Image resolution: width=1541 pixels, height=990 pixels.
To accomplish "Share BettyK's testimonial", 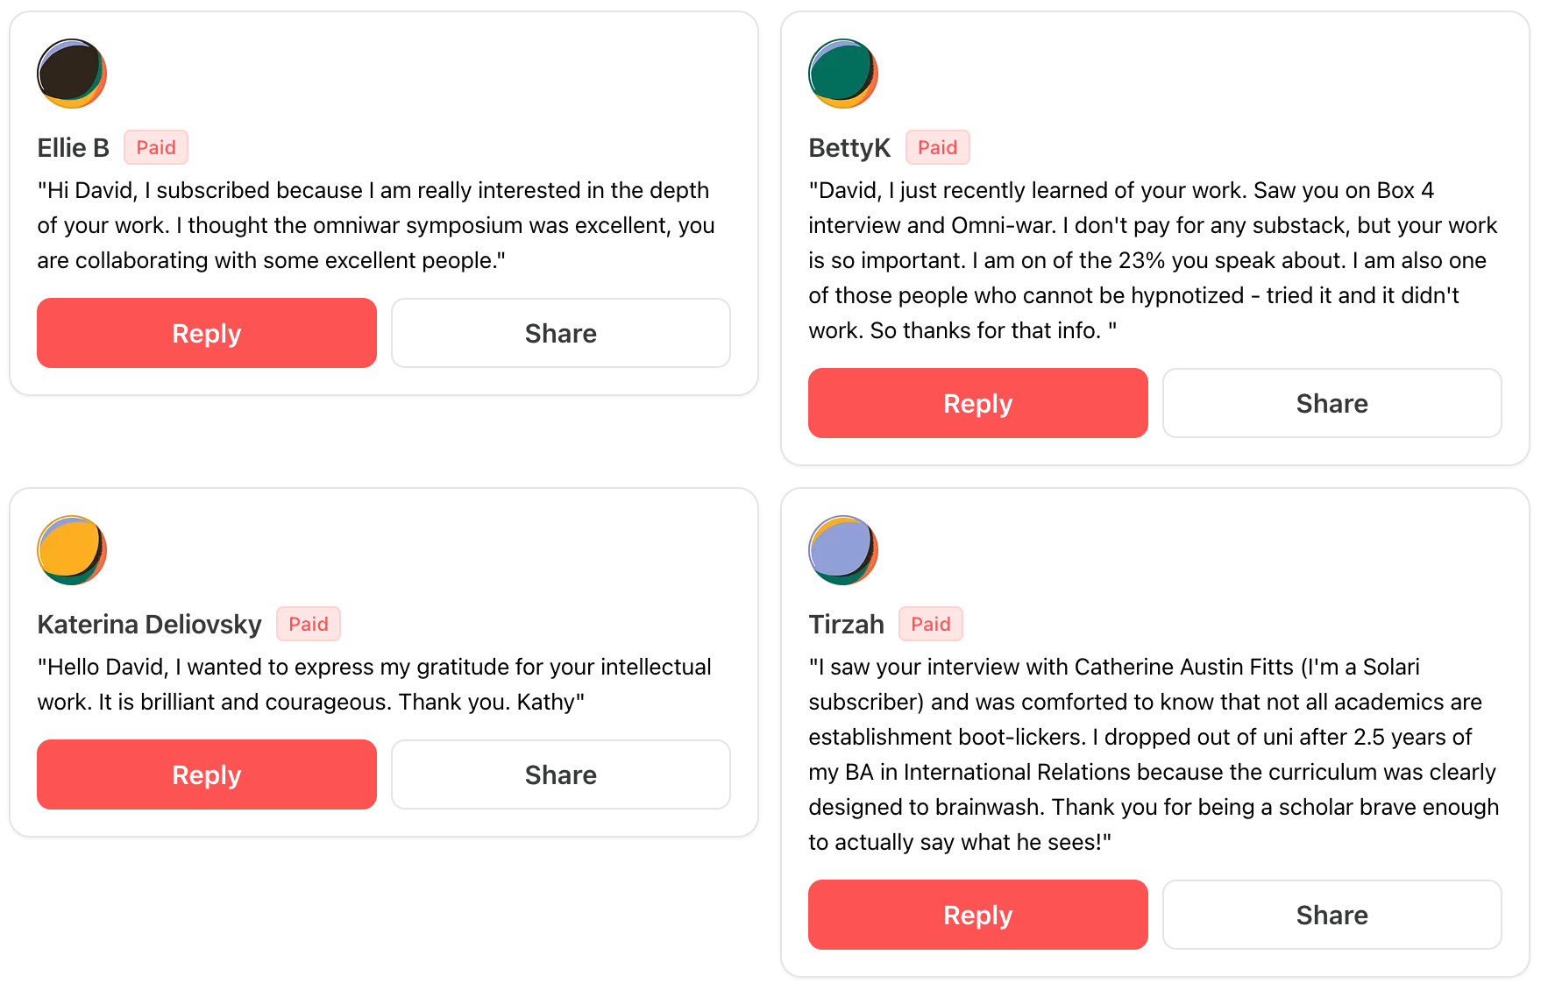I will (x=1332, y=403).
